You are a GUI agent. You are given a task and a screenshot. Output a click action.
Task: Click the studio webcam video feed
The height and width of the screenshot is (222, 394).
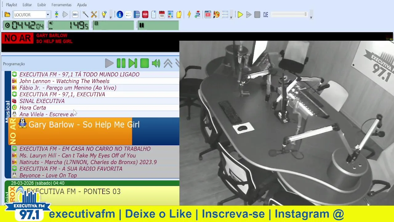[287, 123]
